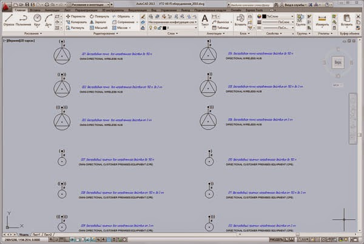Click the Erase pencil icon in Editing panel
The image size is (364, 244).
[143, 16]
